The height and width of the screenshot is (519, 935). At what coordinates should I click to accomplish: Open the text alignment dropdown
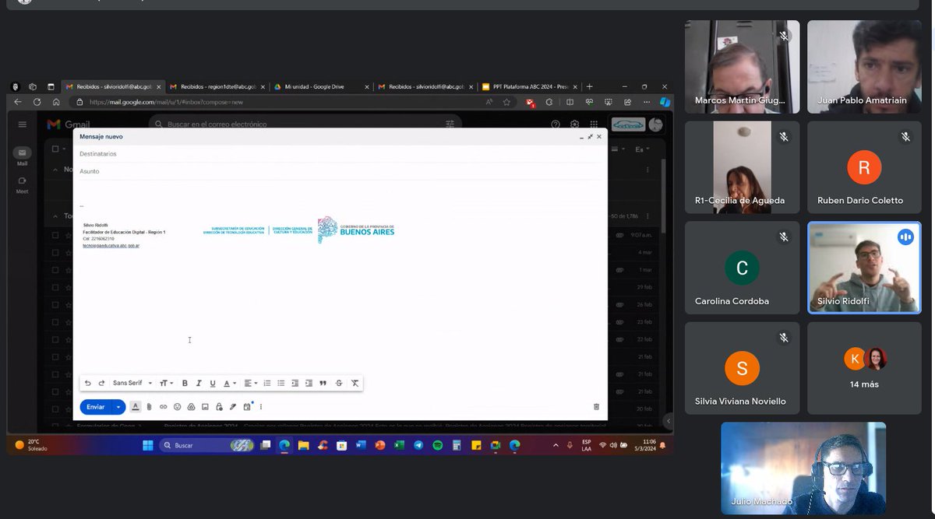[250, 383]
